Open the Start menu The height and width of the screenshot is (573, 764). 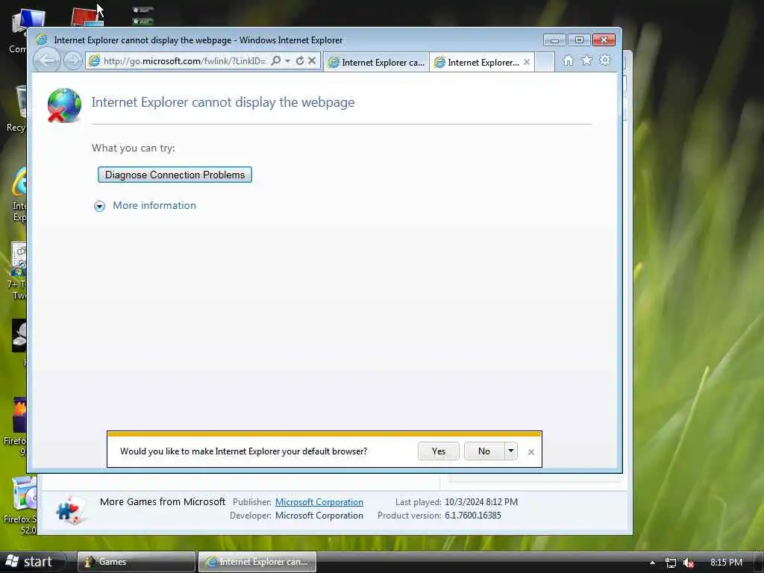coord(32,562)
